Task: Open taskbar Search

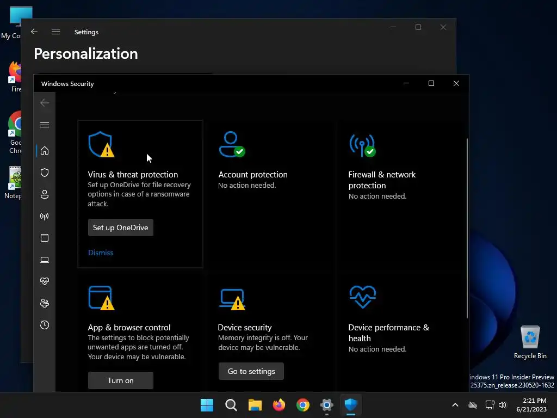Action: [x=231, y=405]
